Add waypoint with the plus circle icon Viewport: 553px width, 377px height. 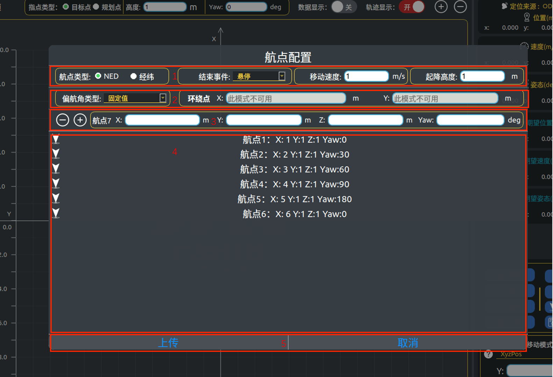tap(80, 120)
